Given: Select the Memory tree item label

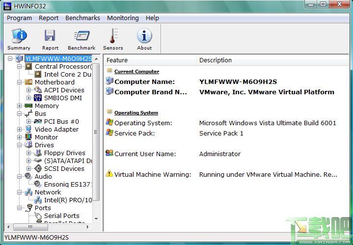Looking at the screenshot, I should (47, 106).
